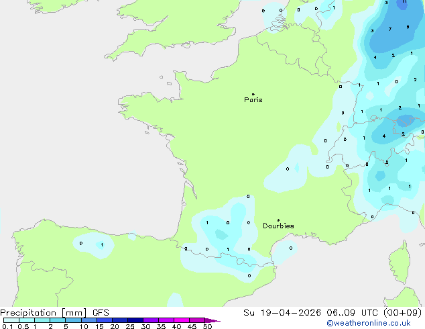Click the '7' precipitation value over Germany
The image size is (425, 329).
tap(389, 30)
